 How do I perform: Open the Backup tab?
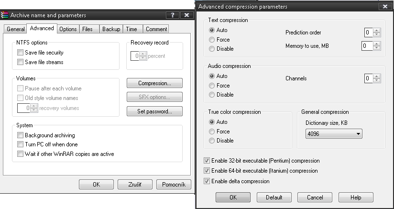[x=111, y=29]
